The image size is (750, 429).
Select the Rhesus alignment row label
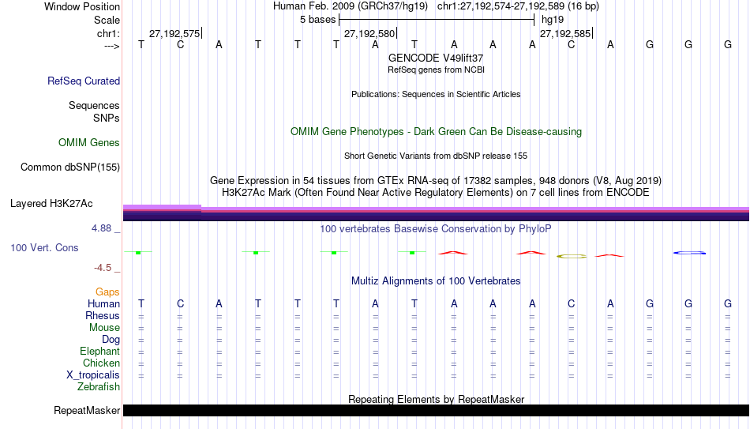pos(103,315)
